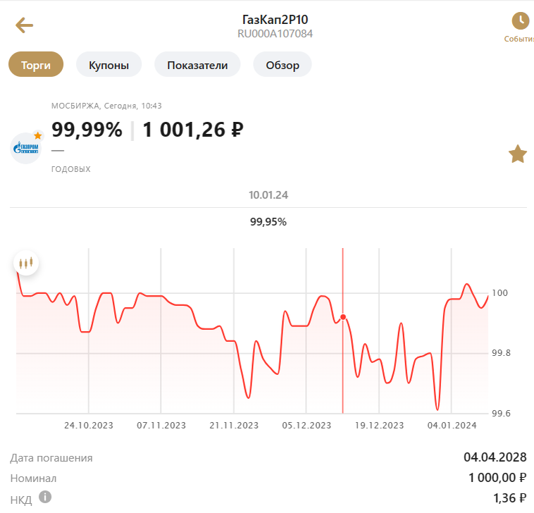Viewport: 534px width, 513px height.
Task: Open the Обзор tab
Action: point(282,64)
